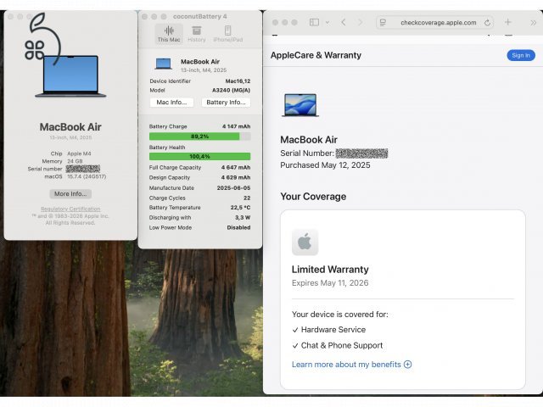Image resolution: width=543 pixels, height=407 pixels.
Task: Click checkcoverage.apple.com address field
Action: coord(434,23)
